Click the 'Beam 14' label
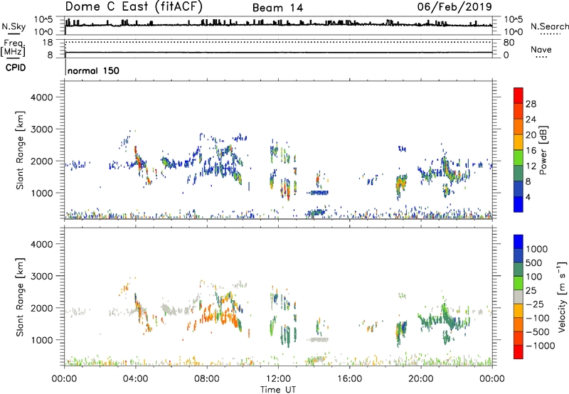Image resolution: width=569 pixels, height=394 pixels. pos(277,8)
